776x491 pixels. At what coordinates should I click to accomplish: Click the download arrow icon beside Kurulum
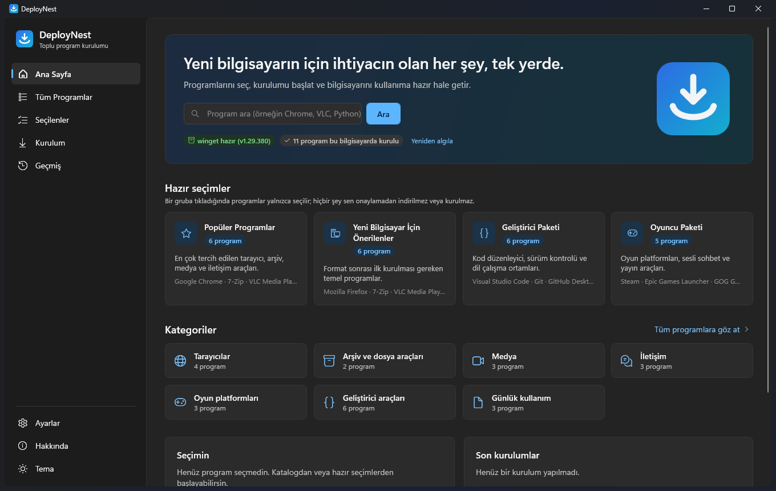point(23,143)
